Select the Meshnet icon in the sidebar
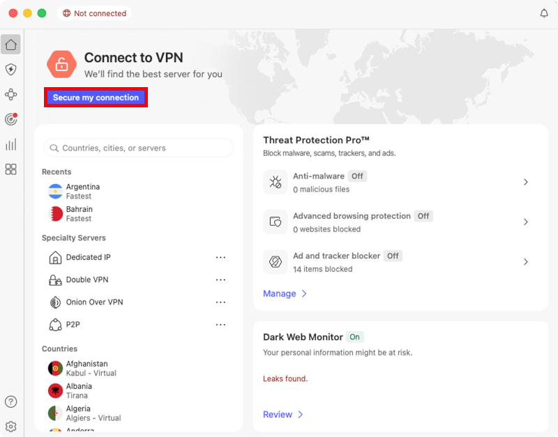Viewport: 558px width, 437px height. tap(10, 94)
